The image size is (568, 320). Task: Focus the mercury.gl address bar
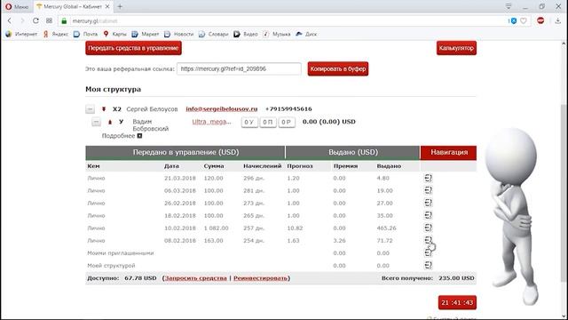click(282, 21)
